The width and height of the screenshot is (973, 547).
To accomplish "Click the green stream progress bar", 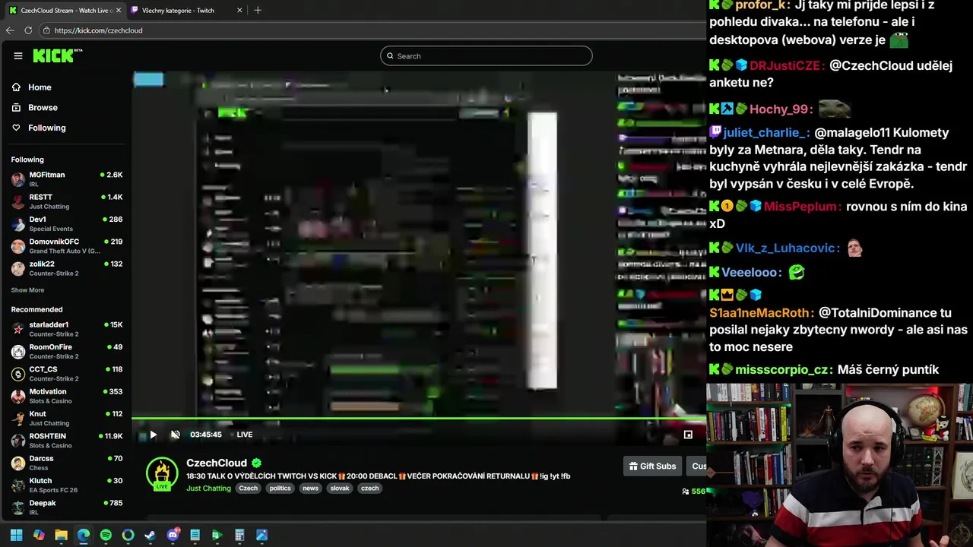I will pos(419,419).
